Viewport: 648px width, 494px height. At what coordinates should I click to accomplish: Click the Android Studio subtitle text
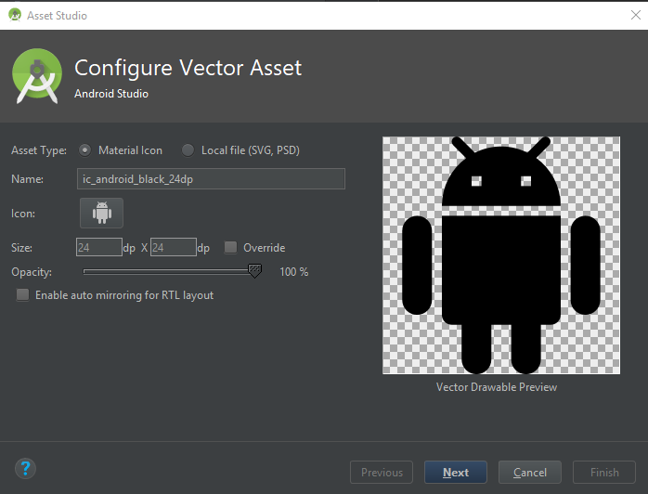click(x=111, y=94)
